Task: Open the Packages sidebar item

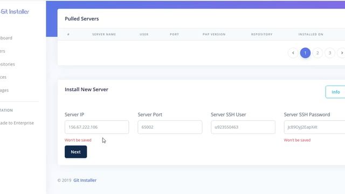Action: [x=4, y=90]
